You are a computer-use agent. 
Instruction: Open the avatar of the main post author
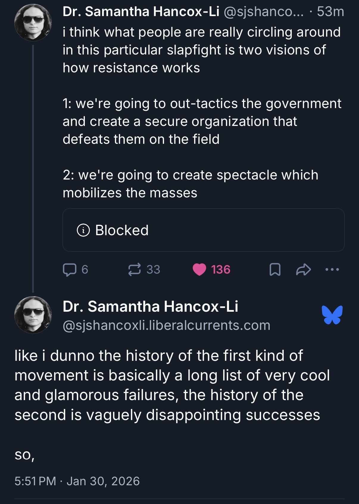click(x=33, y=315)
